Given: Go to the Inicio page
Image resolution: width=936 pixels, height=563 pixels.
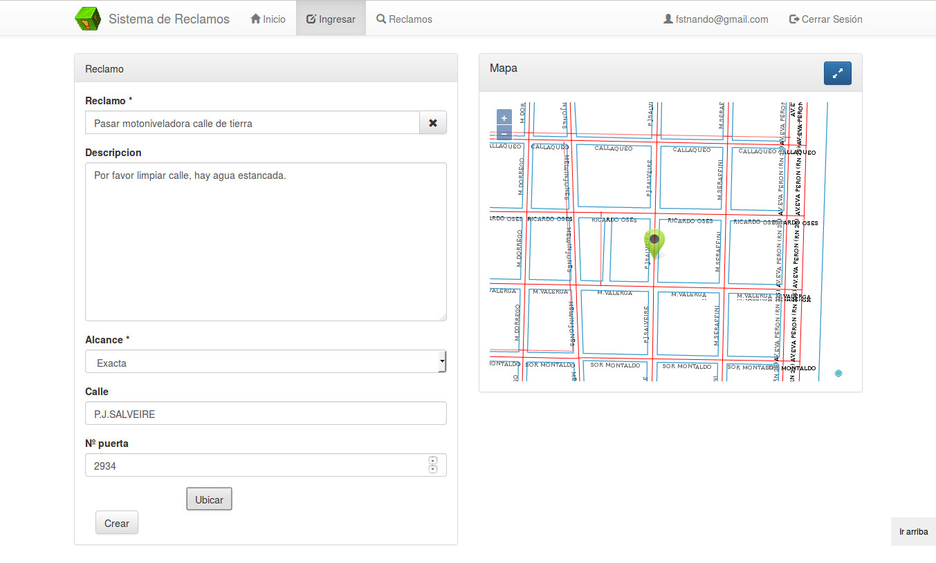Looking at the screenshot, I should (x=268, y=19).
